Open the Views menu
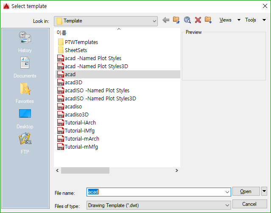 (x=225, y=20)
